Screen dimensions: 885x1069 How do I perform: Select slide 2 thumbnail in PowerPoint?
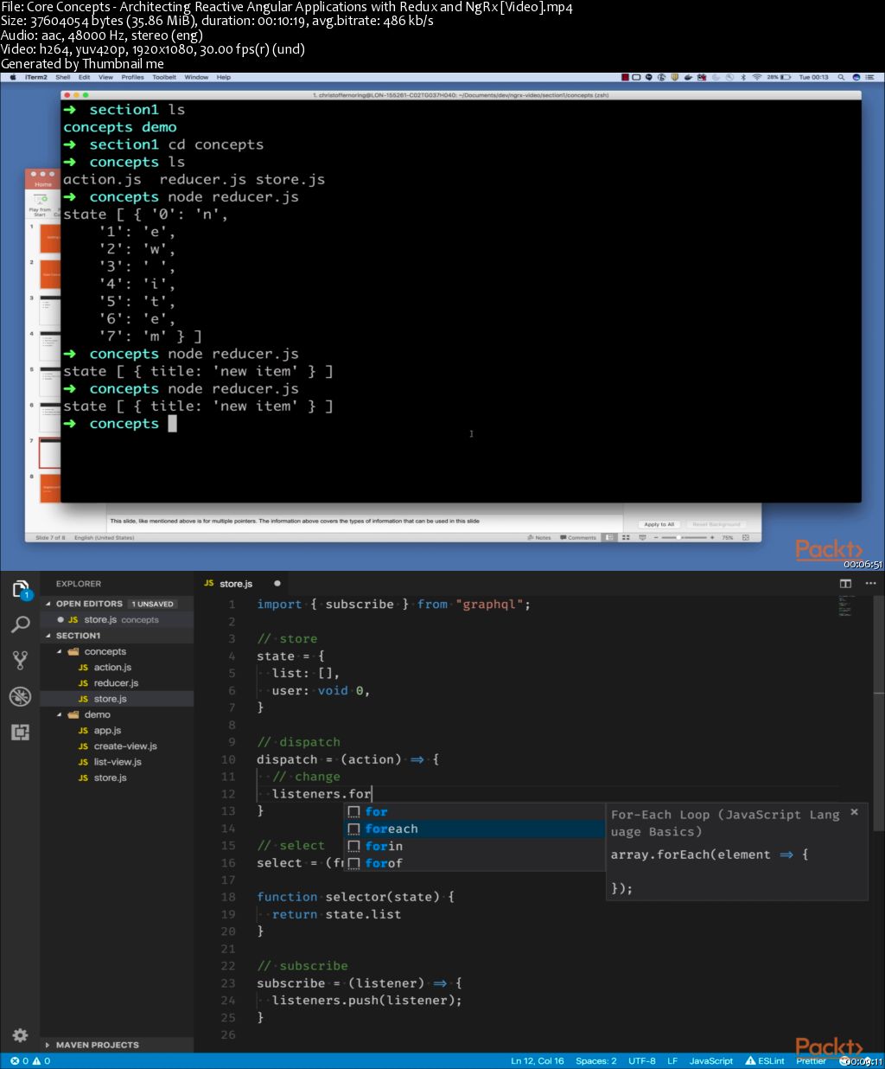coord(50,275)
